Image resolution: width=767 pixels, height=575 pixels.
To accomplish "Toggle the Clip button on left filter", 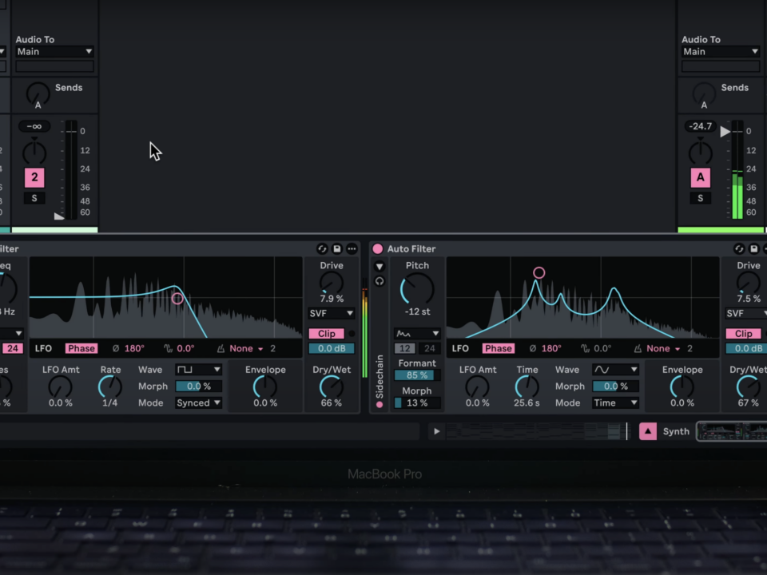I will (327, 334).
